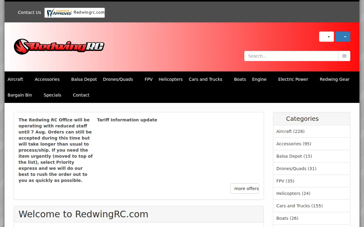Click the search icon button
Screen dimensions: 364x227
click(344, 56)
